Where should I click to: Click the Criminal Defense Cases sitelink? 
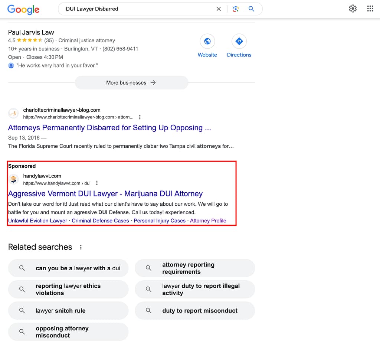coord(100,221)
